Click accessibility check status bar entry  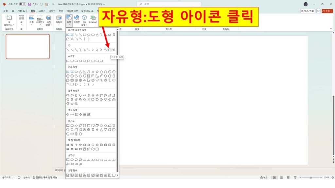tap(45, 178)
